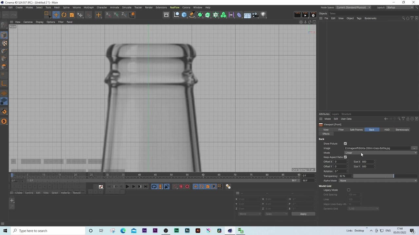Toggle the loop playback icon
This screenshot has width=419, height=235.
(154, 187)
